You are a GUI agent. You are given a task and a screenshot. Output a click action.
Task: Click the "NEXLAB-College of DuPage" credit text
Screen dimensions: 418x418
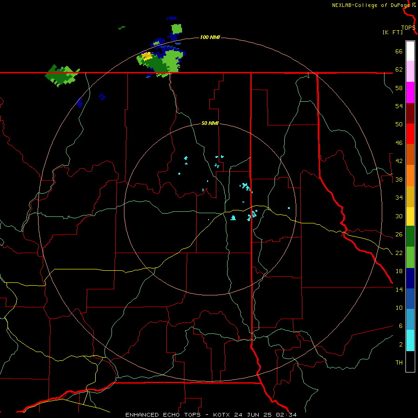pyautogui.click(x=371, y=5)
